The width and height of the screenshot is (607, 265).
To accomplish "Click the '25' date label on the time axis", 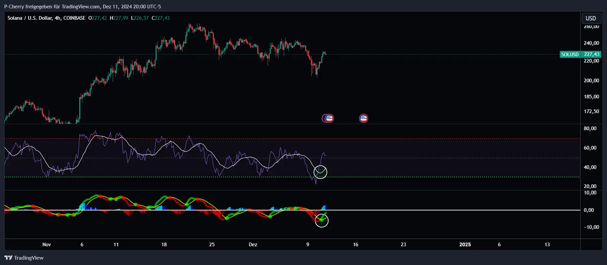I will 212,245.
